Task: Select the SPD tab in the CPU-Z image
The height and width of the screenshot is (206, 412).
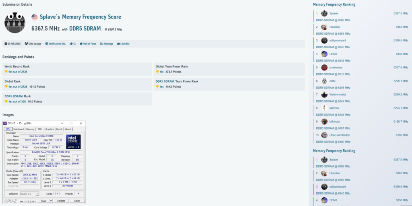Action: tap(39, 129)
